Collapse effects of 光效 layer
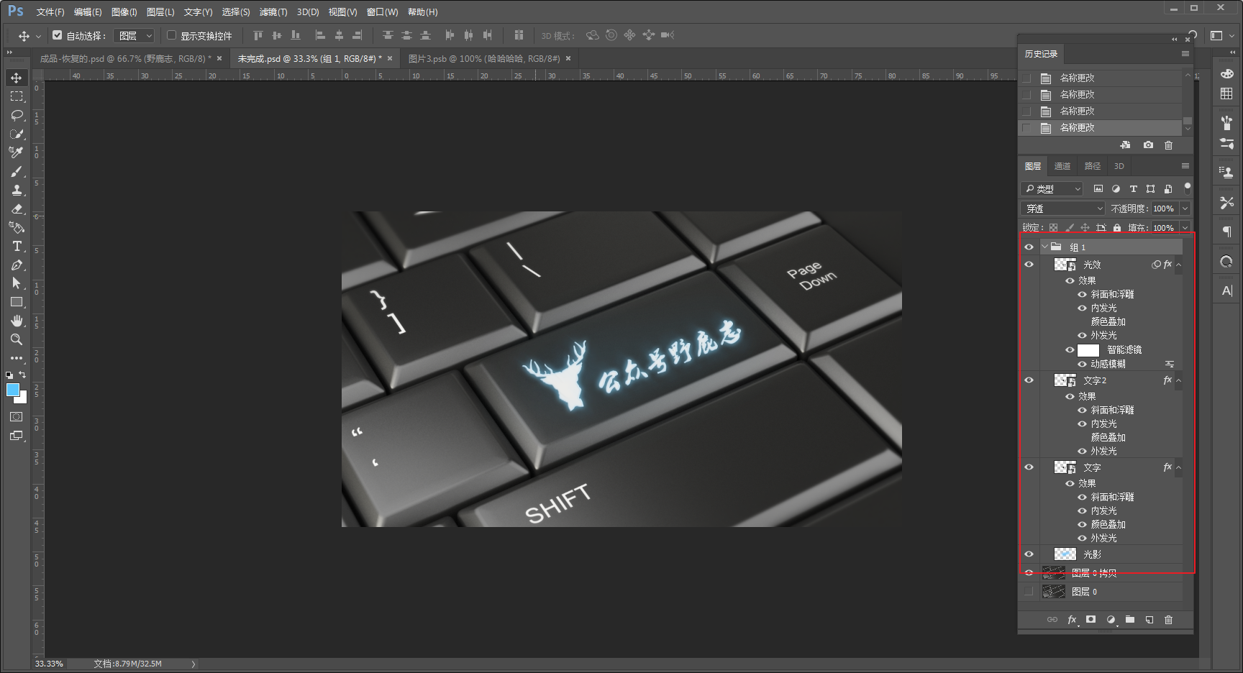The image size is (1243, 673). pos(1178,265)
